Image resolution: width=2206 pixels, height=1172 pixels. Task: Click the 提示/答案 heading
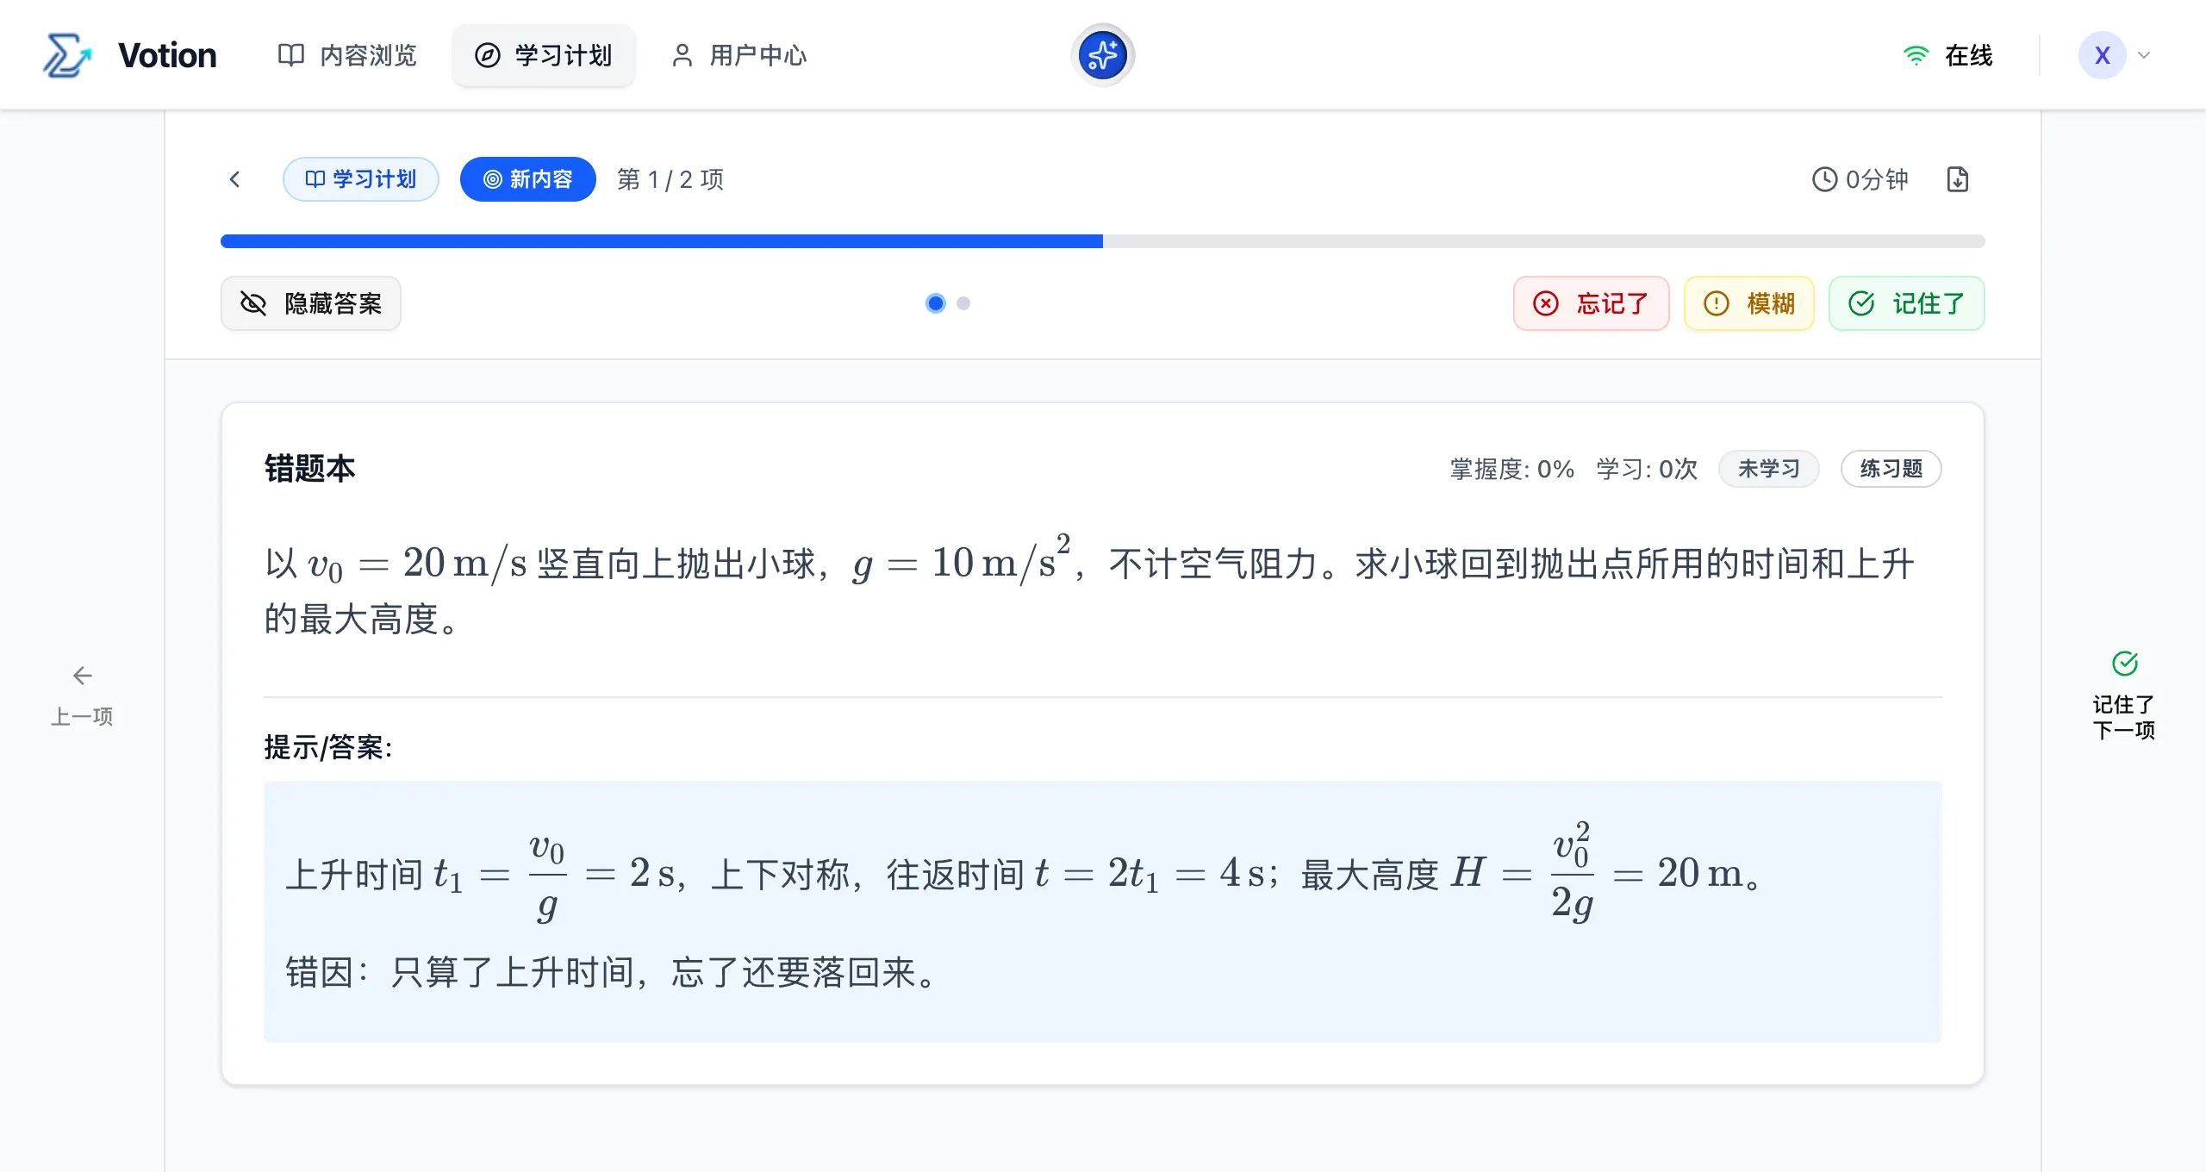click(328, 747)
